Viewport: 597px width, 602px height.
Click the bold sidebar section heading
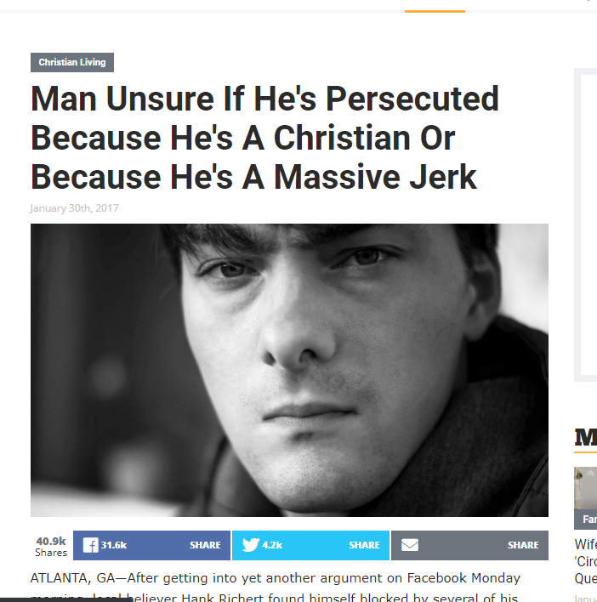click(586, 437)
